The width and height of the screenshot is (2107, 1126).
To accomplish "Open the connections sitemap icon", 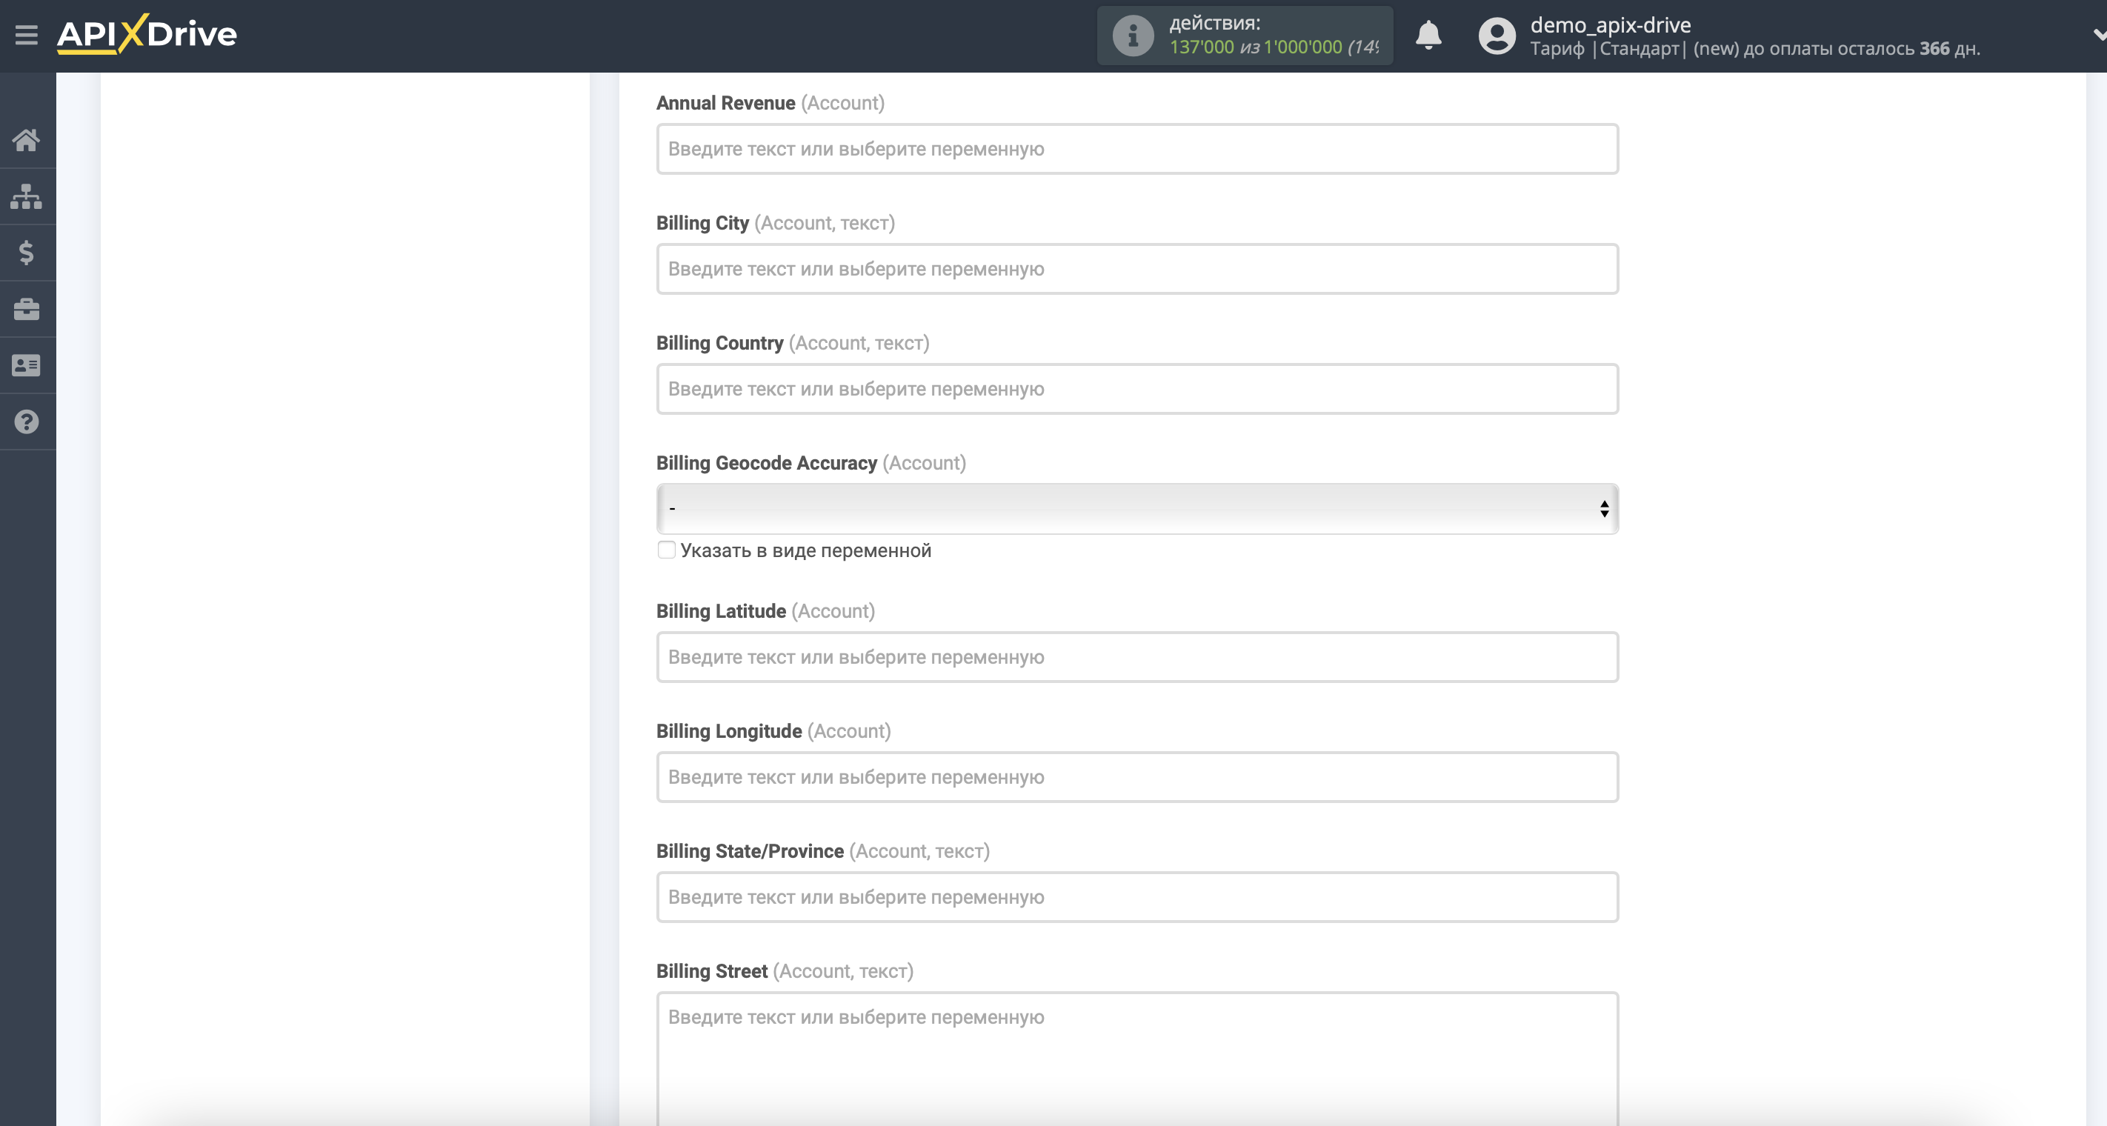I will (x=26, y=196).
